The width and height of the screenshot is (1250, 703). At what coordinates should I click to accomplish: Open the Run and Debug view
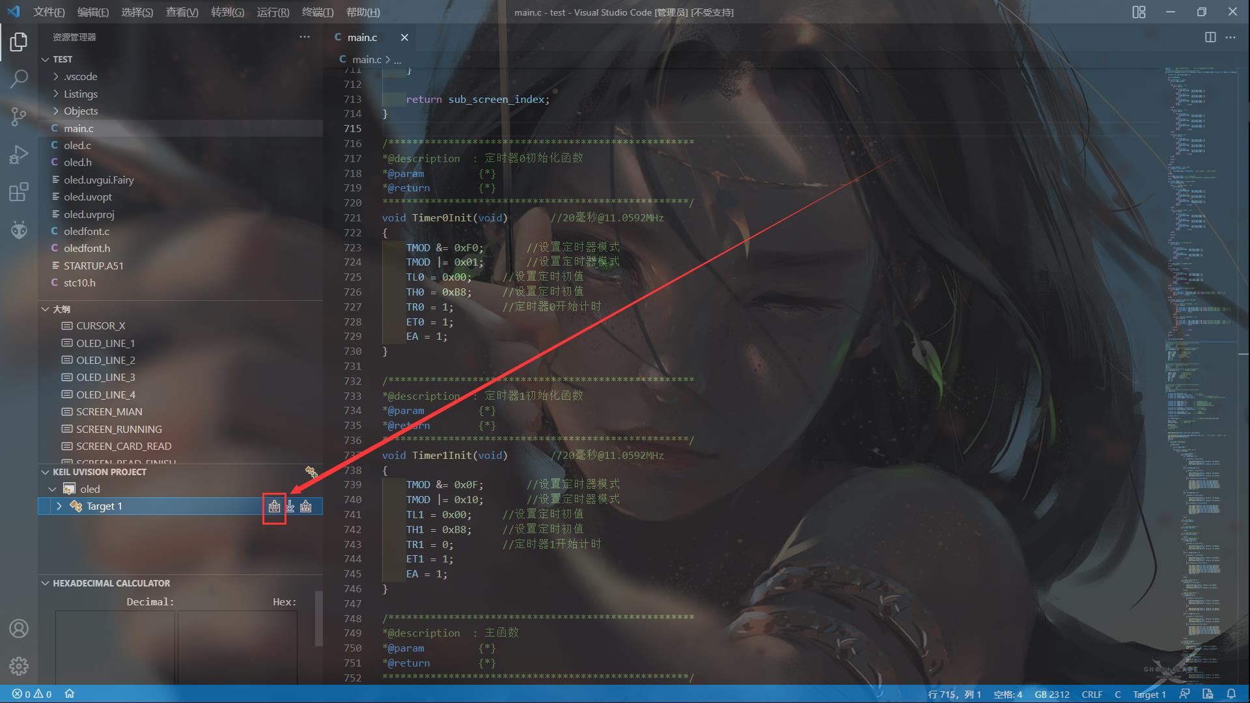pyautogui.click(x=19, y=155)
